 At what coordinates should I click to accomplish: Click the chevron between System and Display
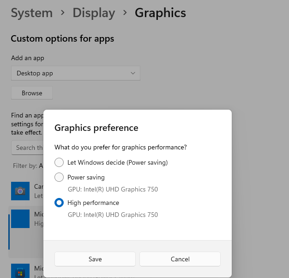(x=63, y=12)
